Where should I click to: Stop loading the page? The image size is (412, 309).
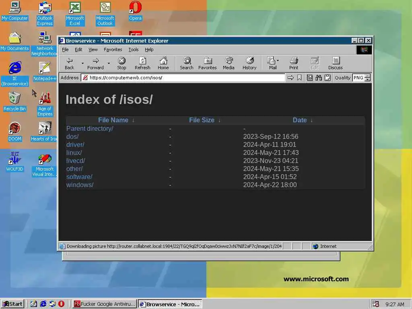point(122,63)
